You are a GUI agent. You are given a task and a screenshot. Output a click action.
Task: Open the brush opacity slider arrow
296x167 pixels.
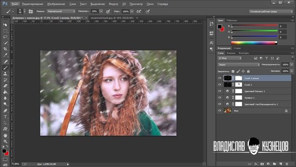101,11
